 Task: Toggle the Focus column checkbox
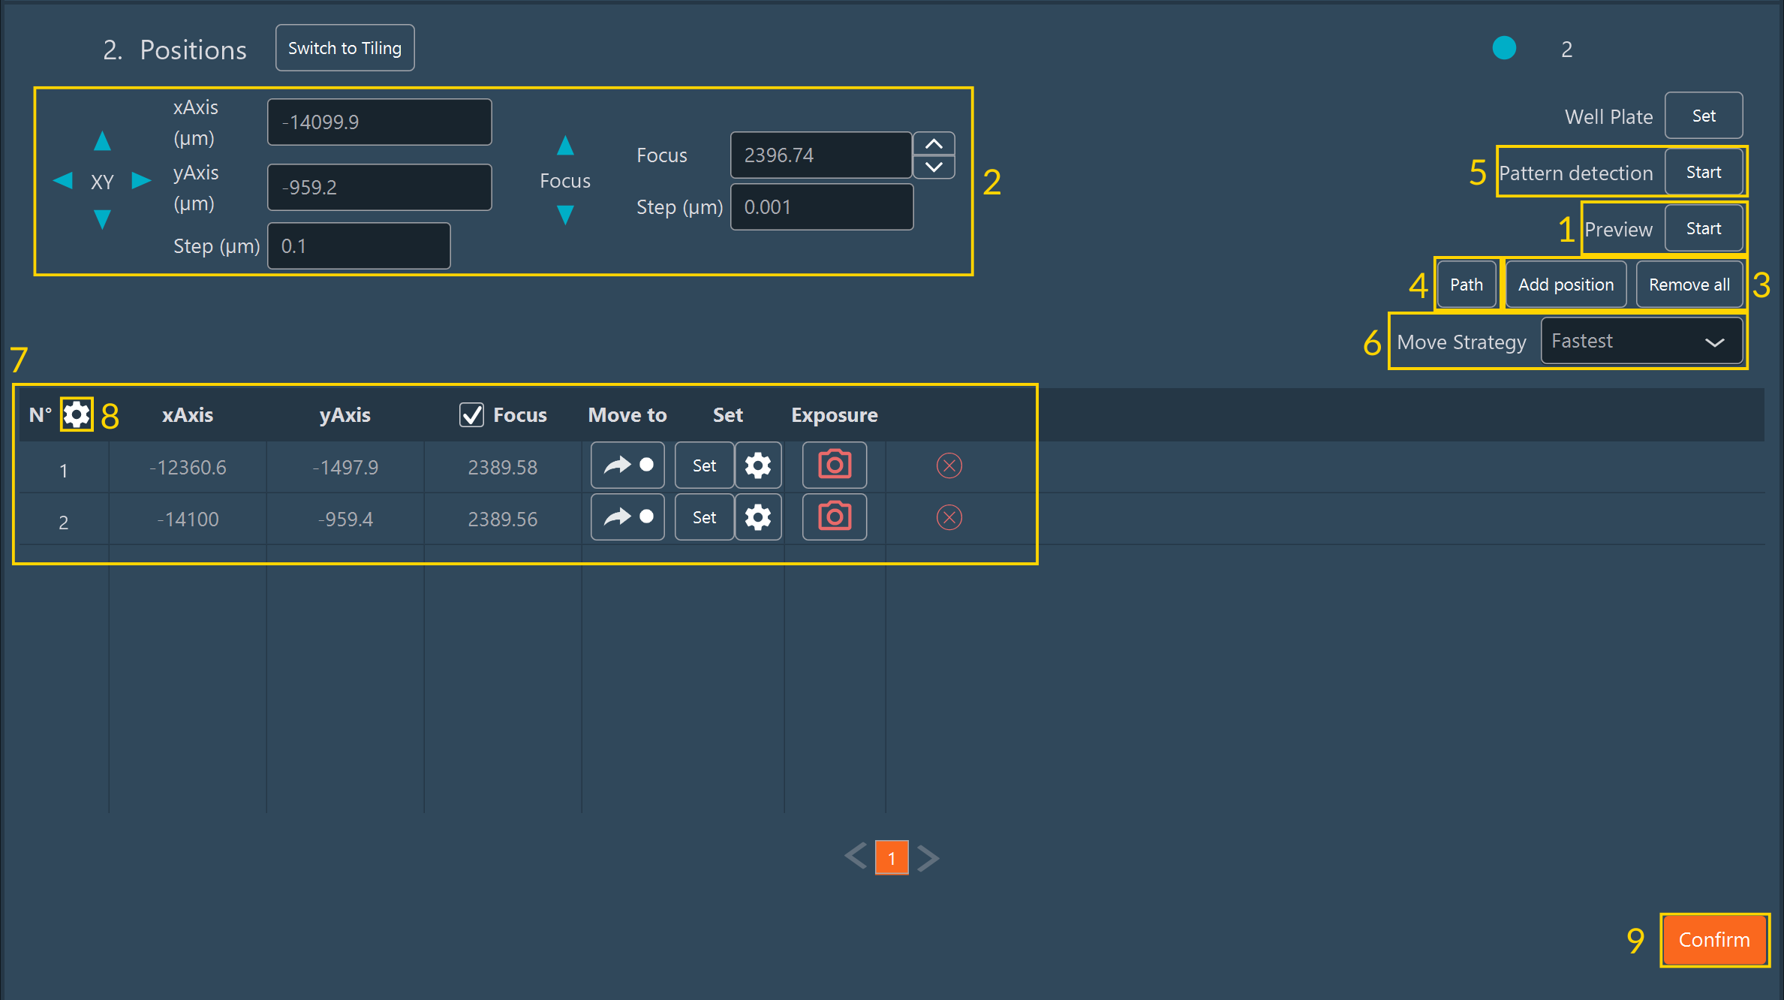point(471,414)
